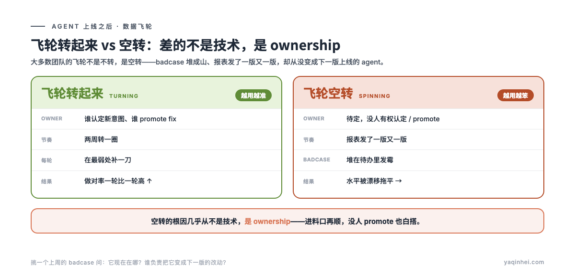Select the 'AGENT 上线之后 · 数据飞轮' header label

tap(102, 26)
